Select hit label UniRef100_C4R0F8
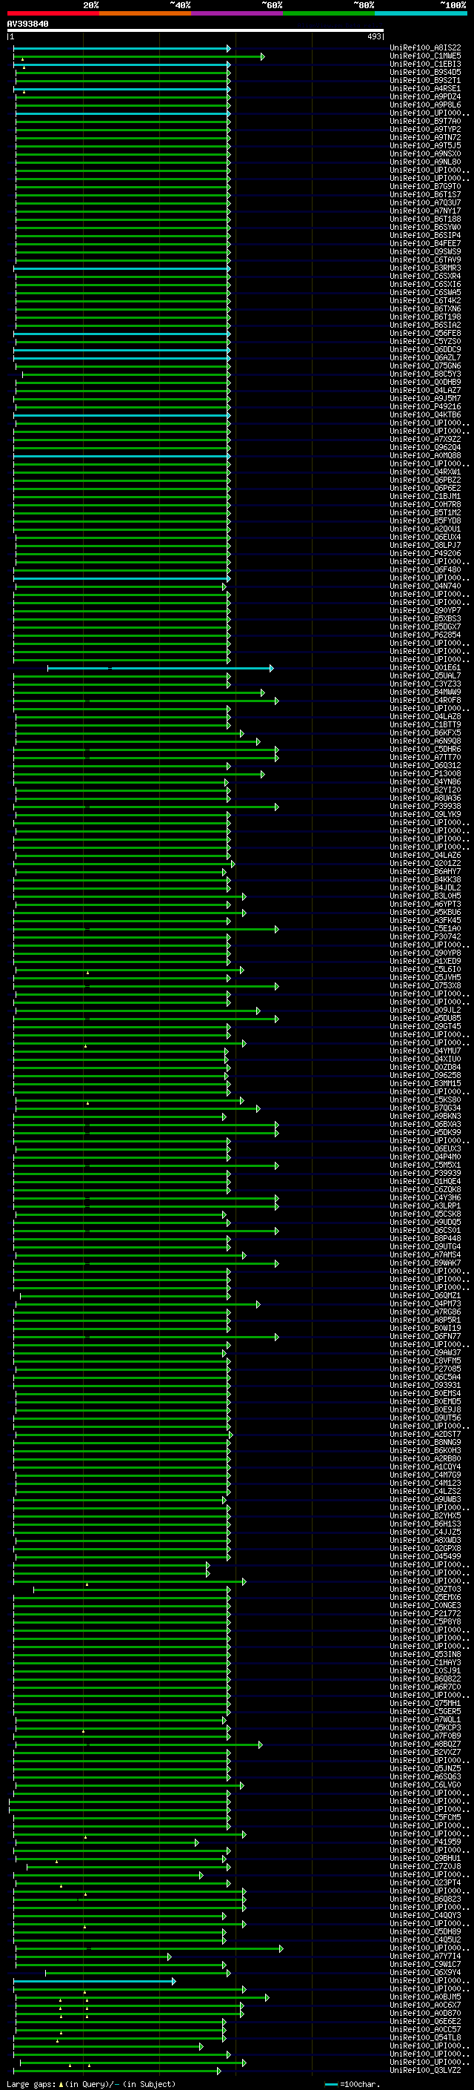 coord(425,700)
